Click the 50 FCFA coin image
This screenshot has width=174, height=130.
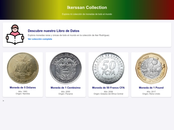coord(108,68)
